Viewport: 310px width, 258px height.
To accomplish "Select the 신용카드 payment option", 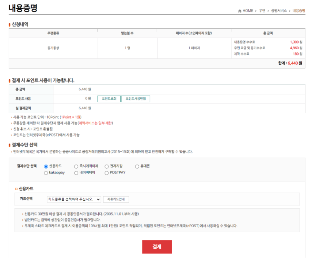I will pos(46,166).
